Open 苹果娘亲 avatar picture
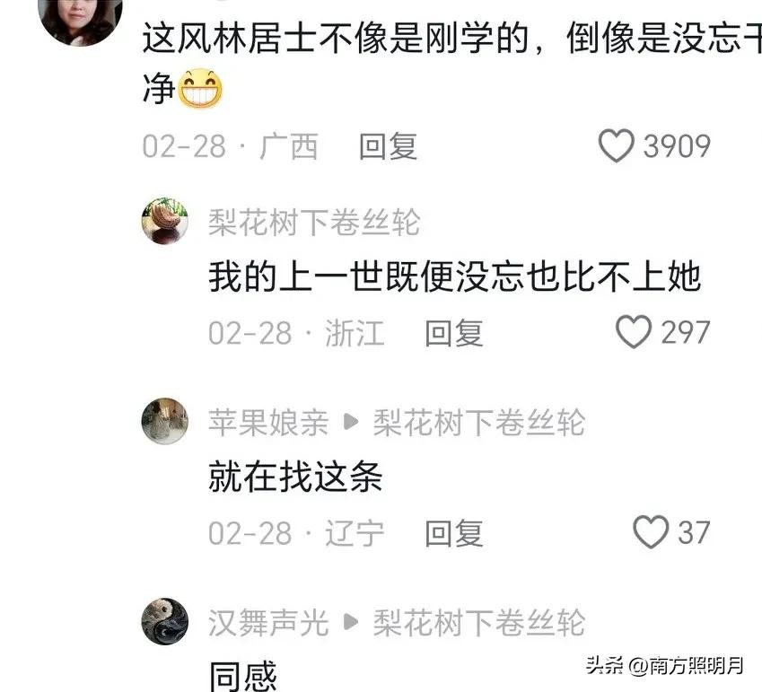The height and width of the screenshot is (692, 762). click(165, 421)
